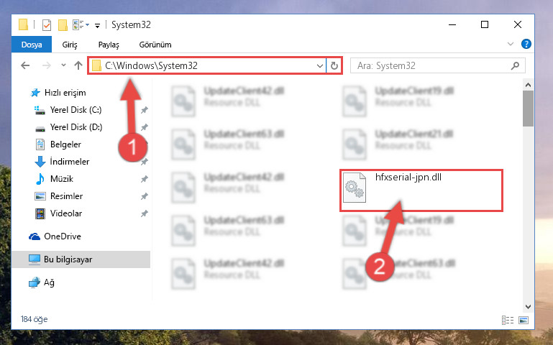This screenshot has height=345, width=553.
Task: Expand the address bar history dropdown
Action: (319, 66)
